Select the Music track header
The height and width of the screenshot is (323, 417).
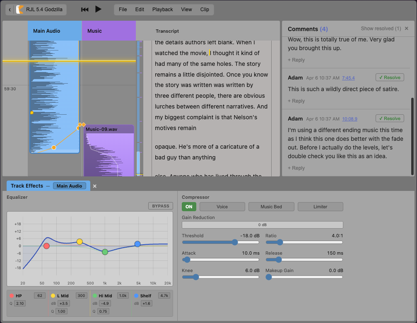pos(109,31)
